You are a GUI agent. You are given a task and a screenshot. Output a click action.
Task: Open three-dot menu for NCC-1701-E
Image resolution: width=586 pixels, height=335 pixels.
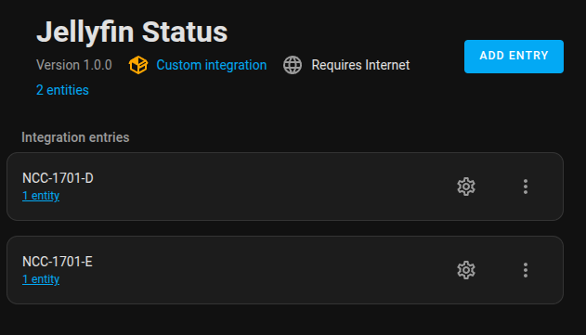pyautogui.click(x=526, y=270)
